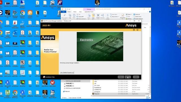Select the Outlook desktop shortcut

point(15,34)
